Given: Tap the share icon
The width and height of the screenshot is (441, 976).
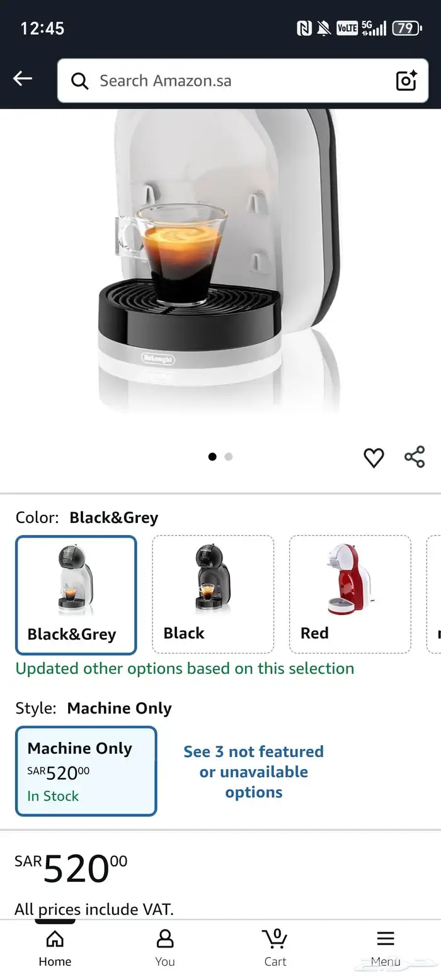Looking at the screenshot, I should click(x=415, y=457).
